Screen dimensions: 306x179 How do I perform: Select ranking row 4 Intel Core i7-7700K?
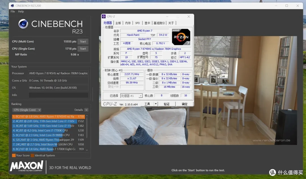coord(48,130)
